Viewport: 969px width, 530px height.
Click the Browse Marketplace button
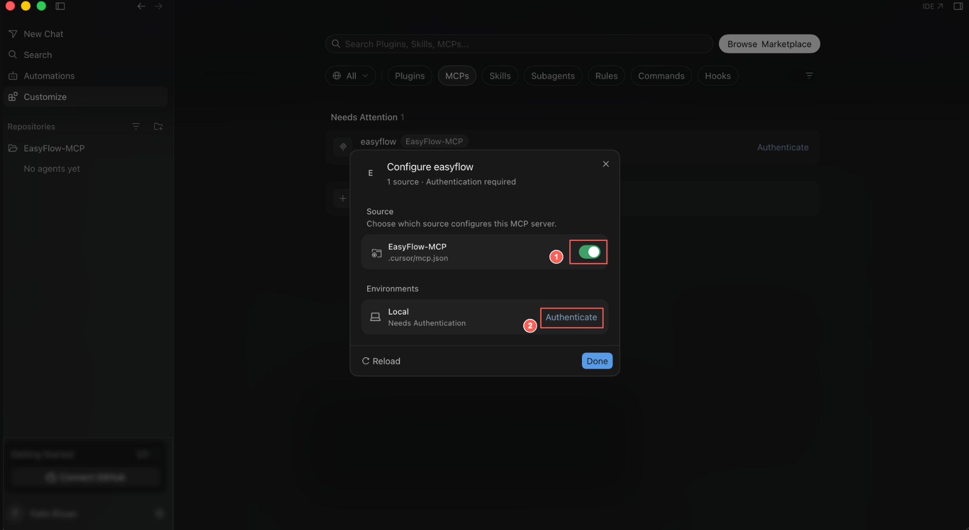tap(769, 44)
